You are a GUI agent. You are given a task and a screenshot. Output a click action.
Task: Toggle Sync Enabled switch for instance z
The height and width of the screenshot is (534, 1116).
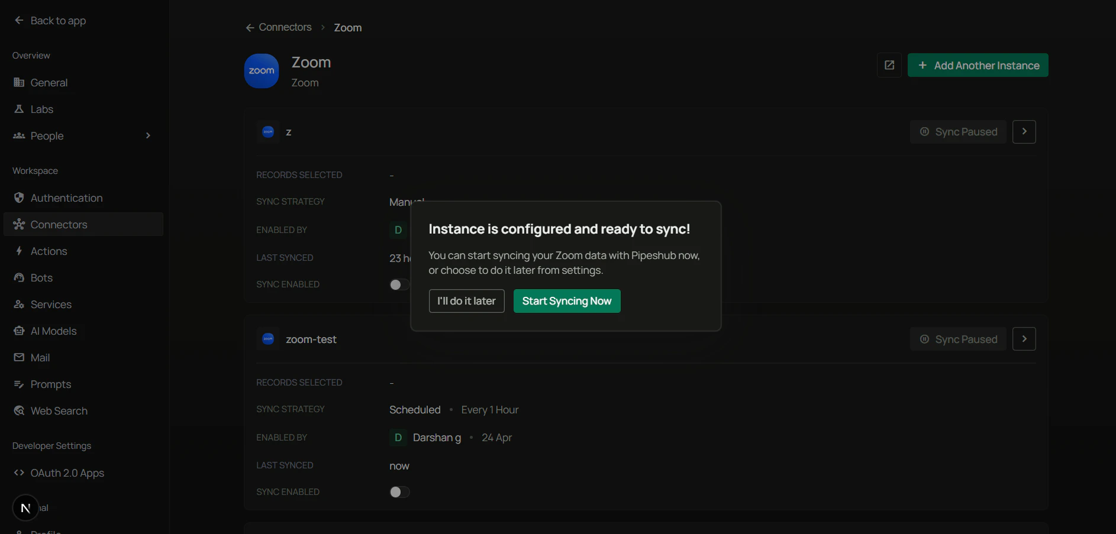coord(399,284)
